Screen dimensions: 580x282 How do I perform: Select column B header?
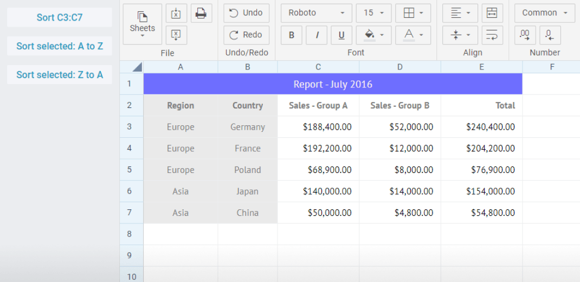click(248, 67)
